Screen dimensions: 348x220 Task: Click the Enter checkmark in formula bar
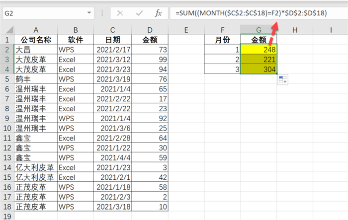pyautogui.click(x=139, y=13)
